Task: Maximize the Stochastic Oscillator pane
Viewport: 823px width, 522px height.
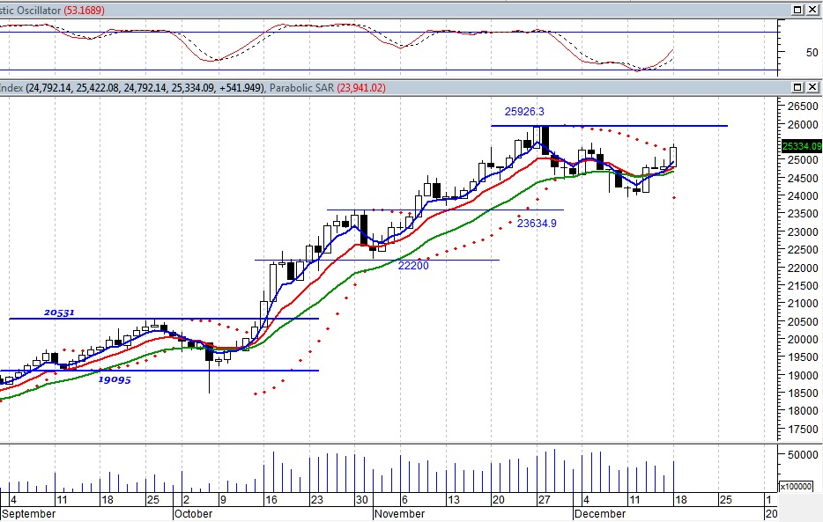Action: (798, 9)
